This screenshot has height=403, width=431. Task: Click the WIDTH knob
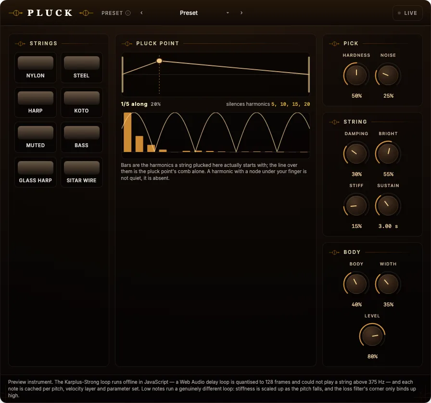tap(388, 284)
